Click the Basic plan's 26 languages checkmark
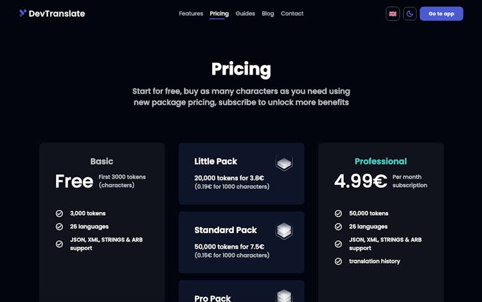Screen dimensions: 482x302 click(x=59, y=227)
